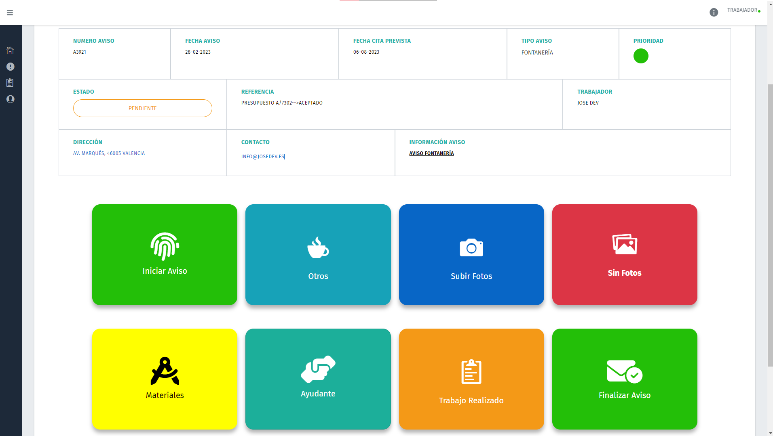
Task: Open the AVISO FONTANERÍA link
Action: tap(431, 153)
